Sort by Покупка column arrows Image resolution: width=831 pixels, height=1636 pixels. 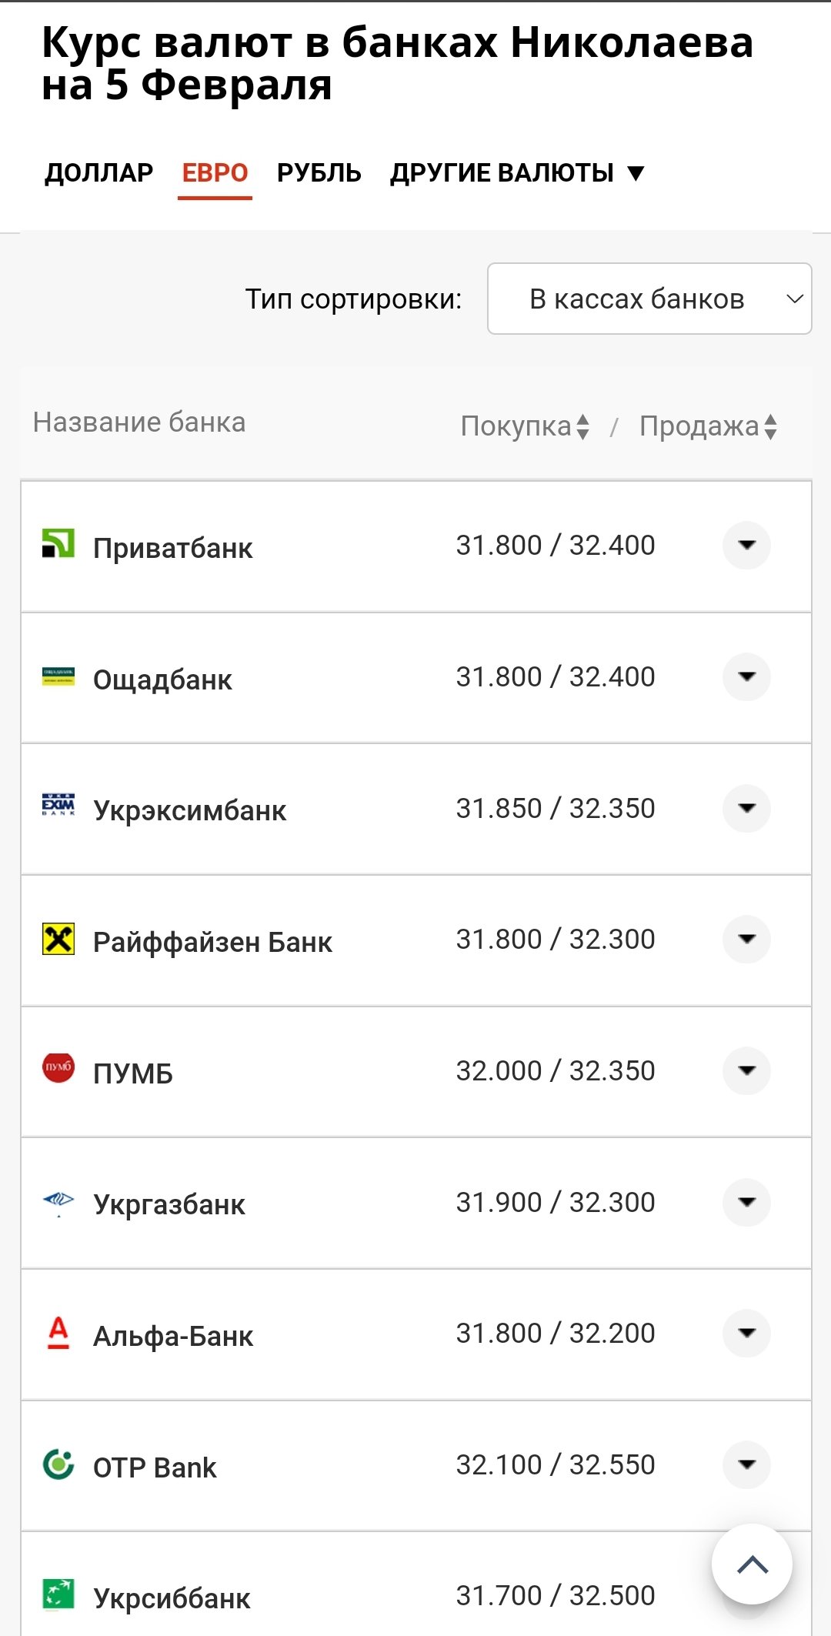tap(582, 426)
